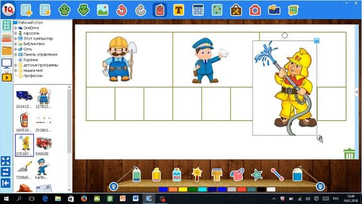
Task: Start screen recording with video camera icon
Action: pos(274,10)
